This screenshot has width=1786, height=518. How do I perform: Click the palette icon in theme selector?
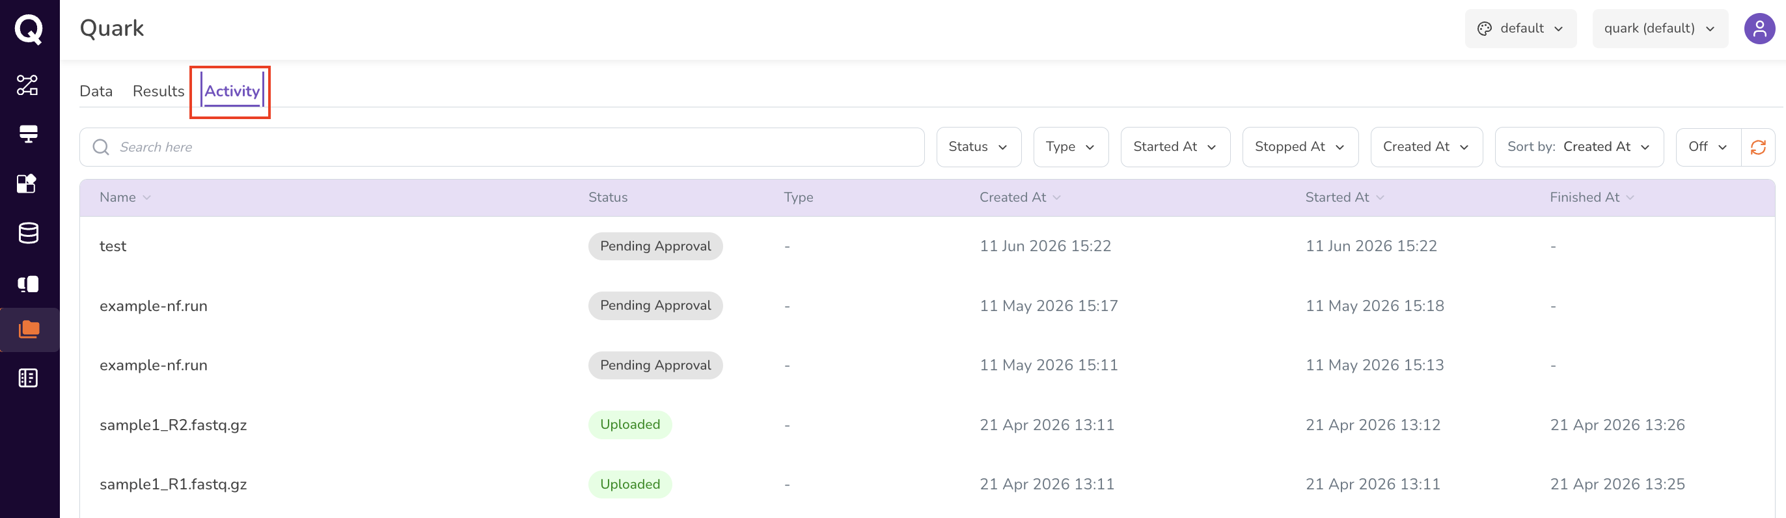tap(1485, 29)
